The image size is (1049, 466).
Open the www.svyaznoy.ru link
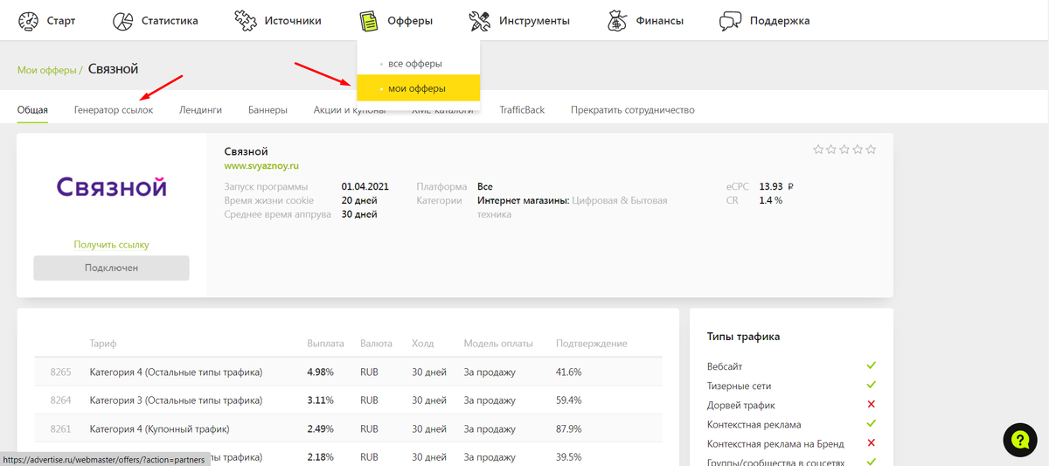click(x=261, y=165)
